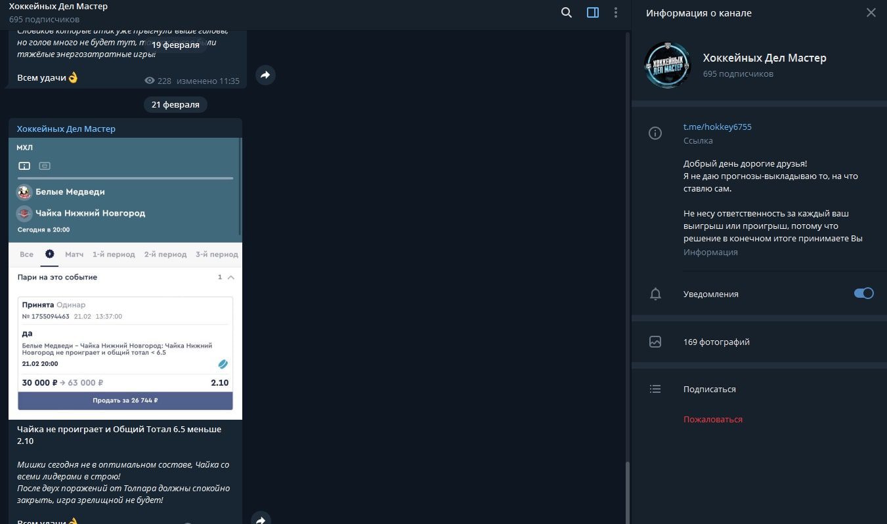This screenshot has width=887, height=524.
Task: Click Информация о канале panel title
Action: (699, 13)
